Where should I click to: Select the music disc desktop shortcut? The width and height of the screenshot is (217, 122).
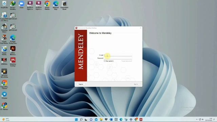pyautogui.click(x=64, y=5)
